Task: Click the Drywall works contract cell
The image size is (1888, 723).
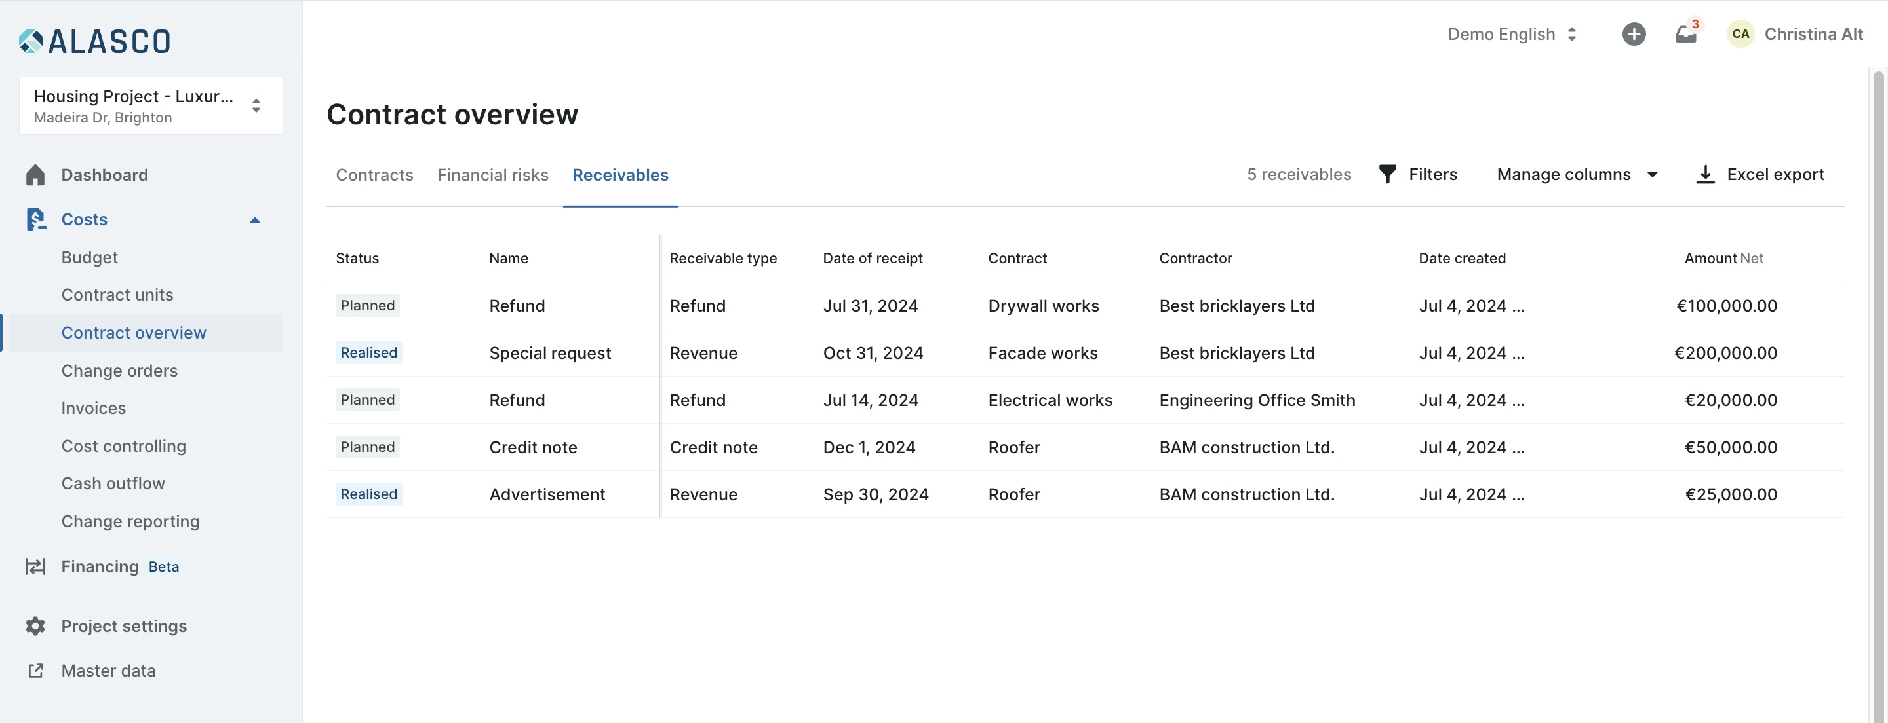Action: 1044,305
